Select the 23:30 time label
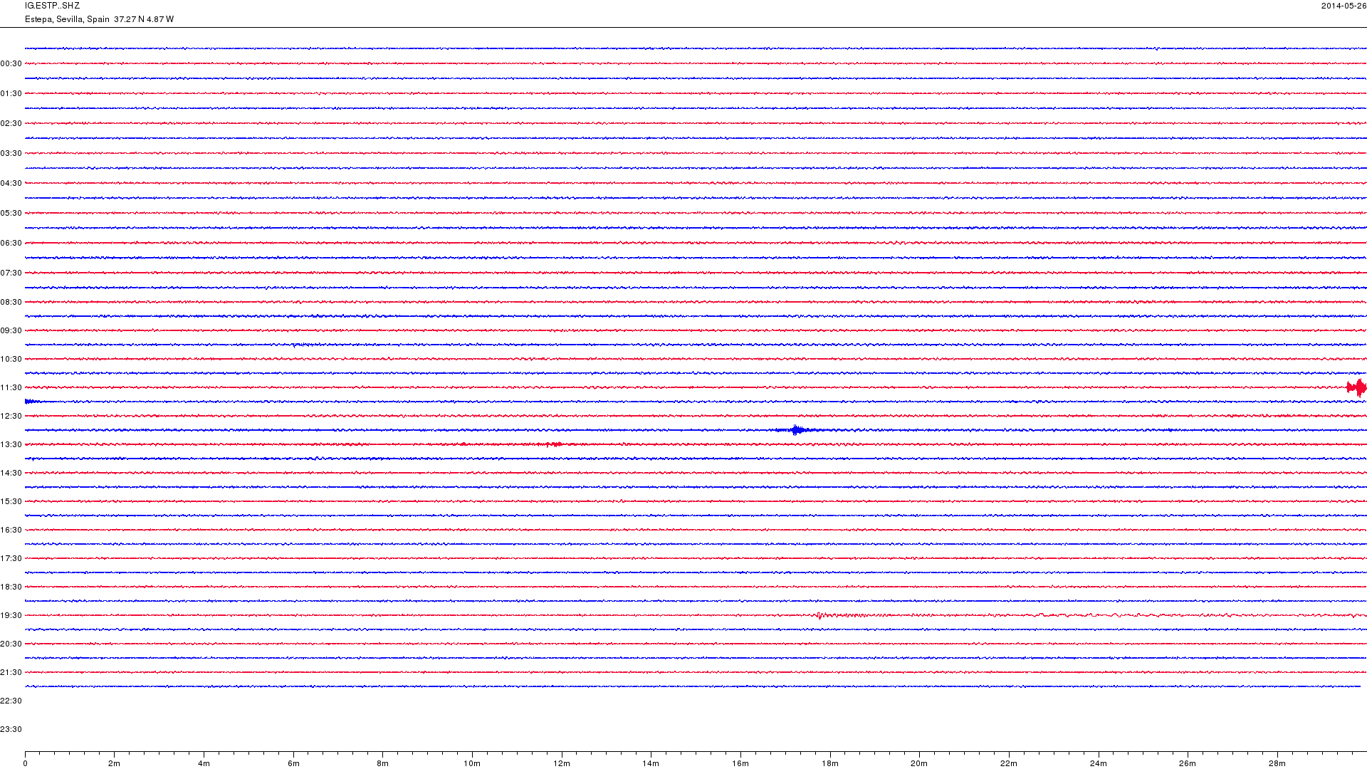1367x769 pixels. 11,730
